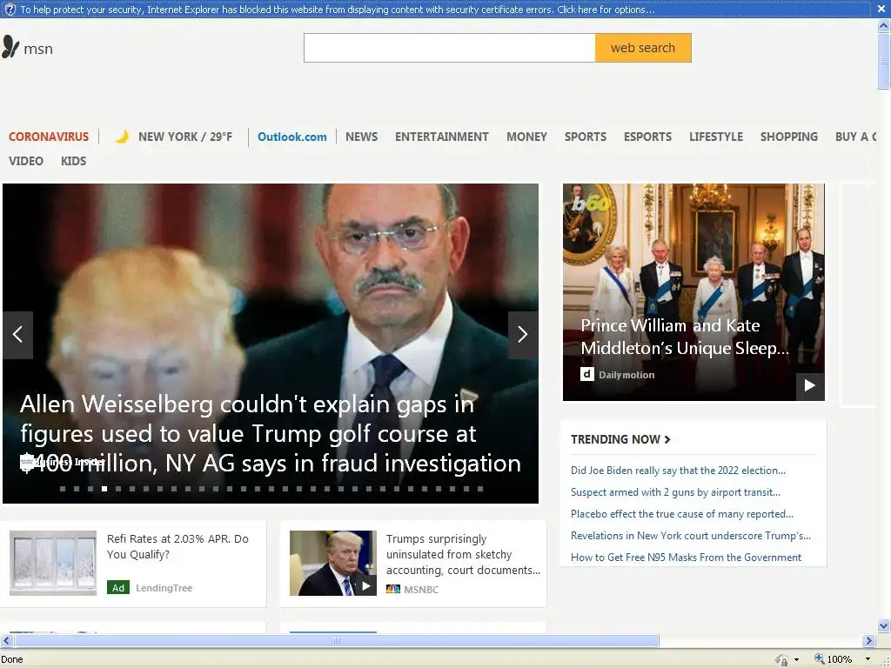Image resolution: width=891 pixels, height=668 pixels.
Task: Open 'Suspect armed with 2 guns' trending link
Action: [675, 492]
